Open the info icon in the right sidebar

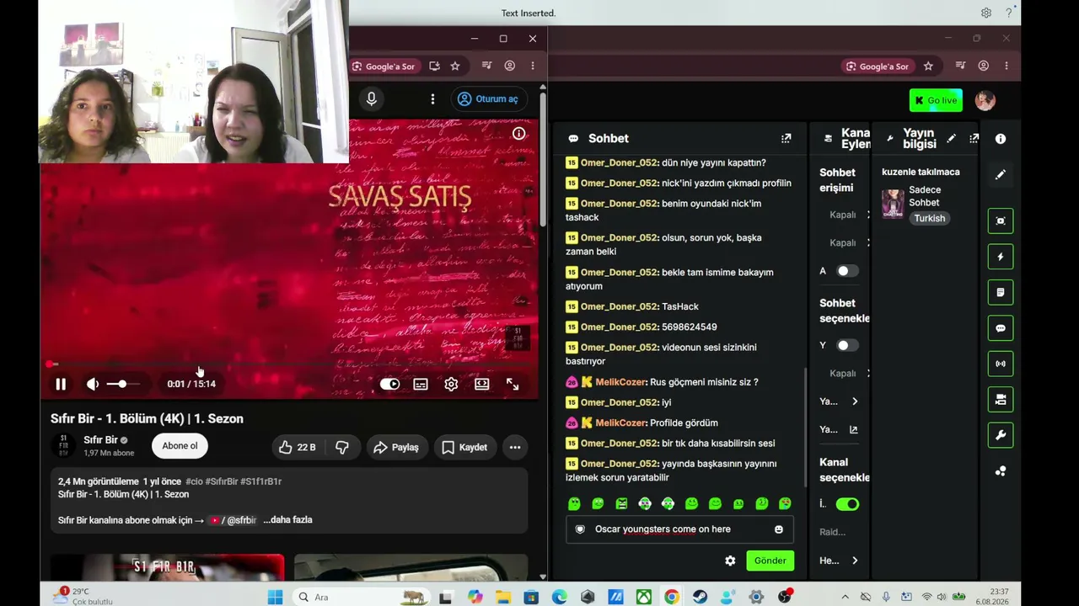1001,139
